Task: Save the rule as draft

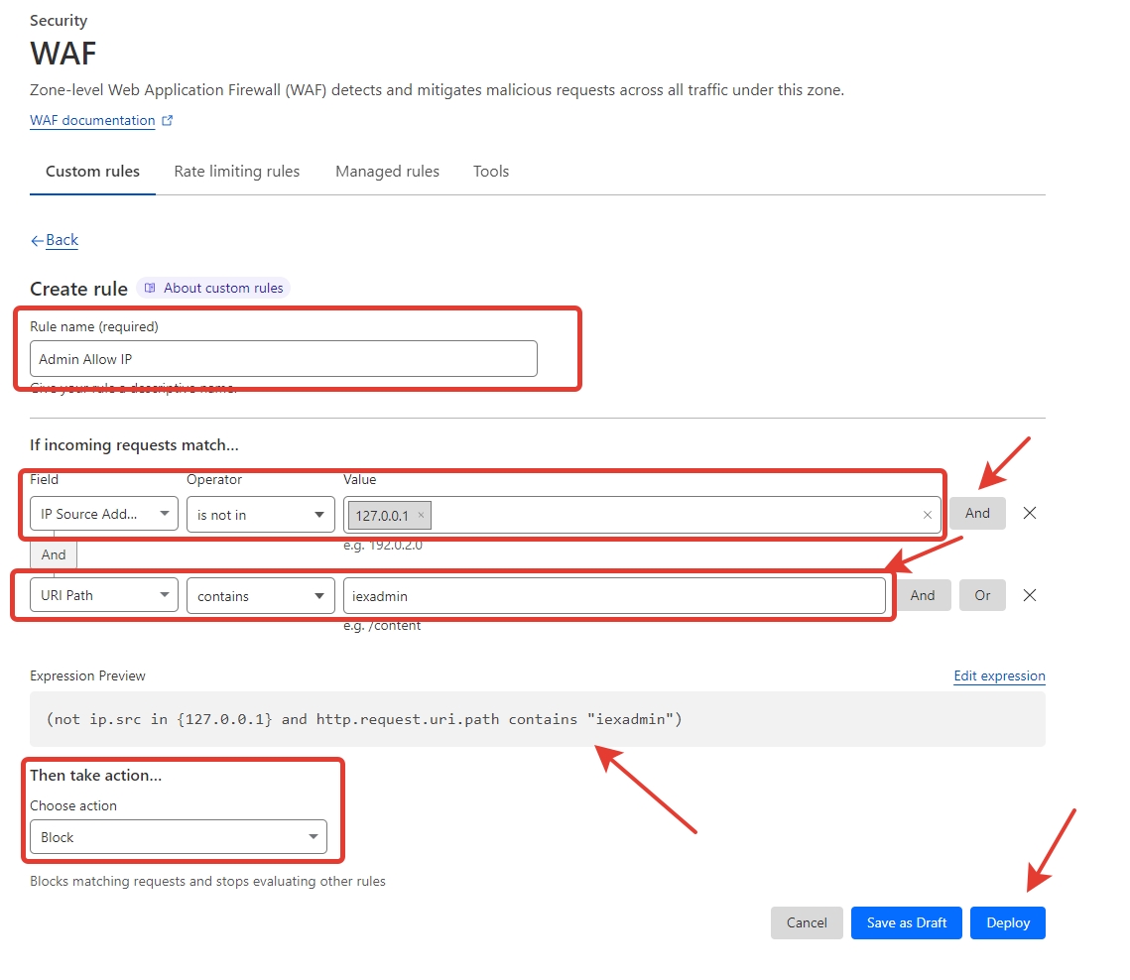Action: coord(906,922)
